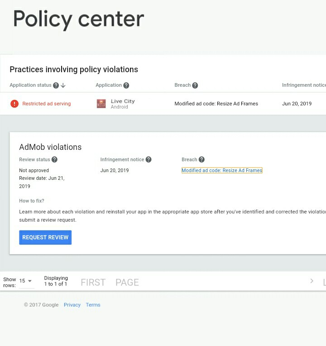
Task: Select the Restricted ad serving status text
Action: [47, 104]
